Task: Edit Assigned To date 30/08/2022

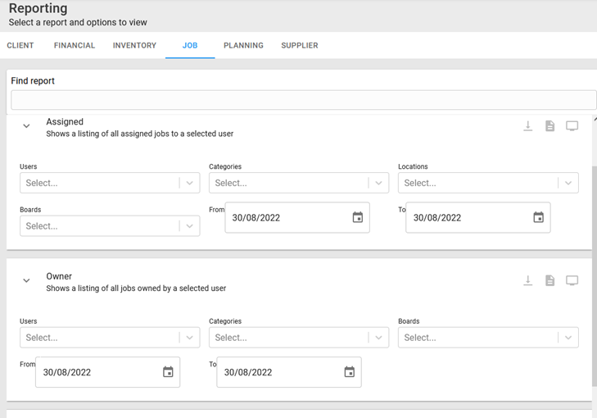Action: (437, 217)
